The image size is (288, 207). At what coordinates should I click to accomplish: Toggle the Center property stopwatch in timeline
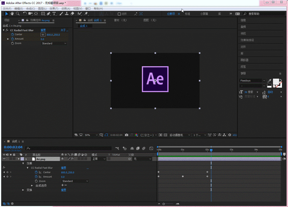[36, 172]
